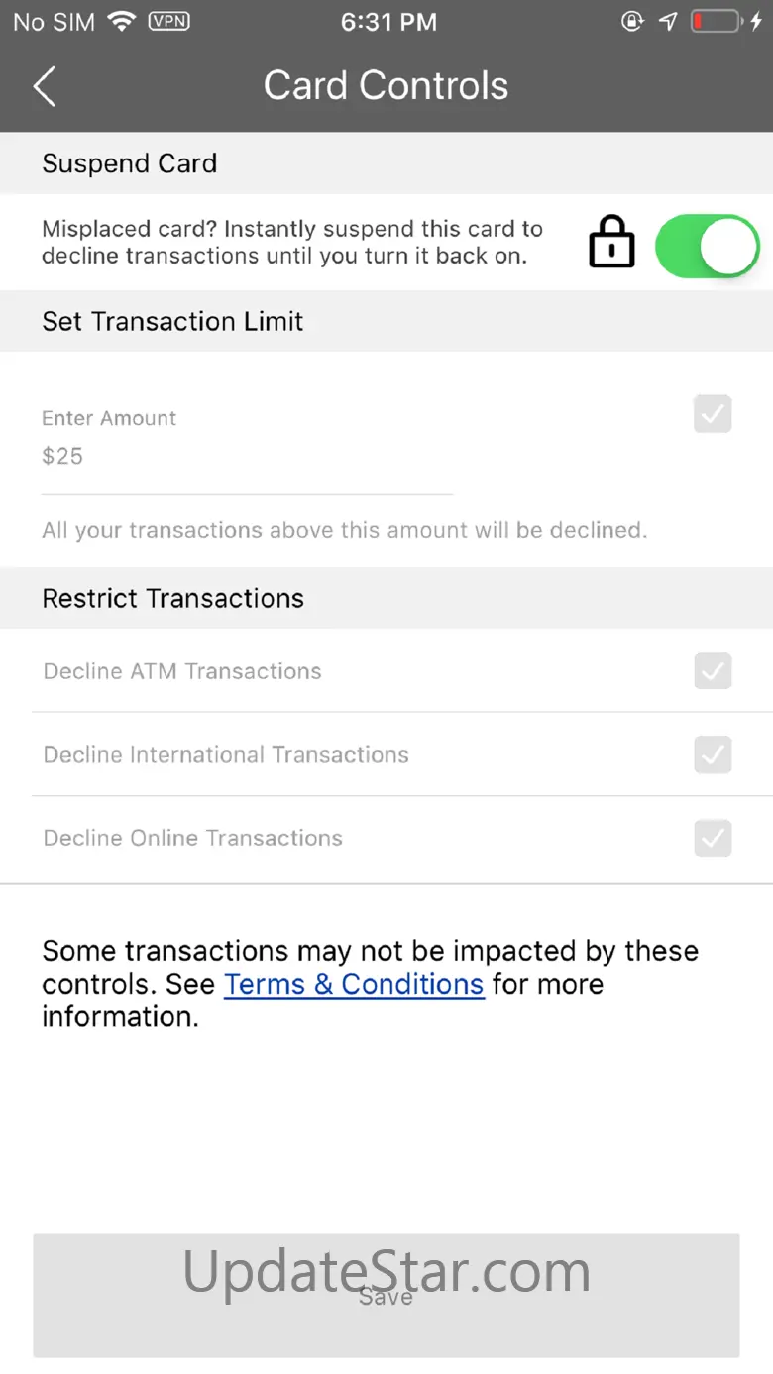
Task: Tap the rotation lock status icon
Action: click(x=632, y=22)
